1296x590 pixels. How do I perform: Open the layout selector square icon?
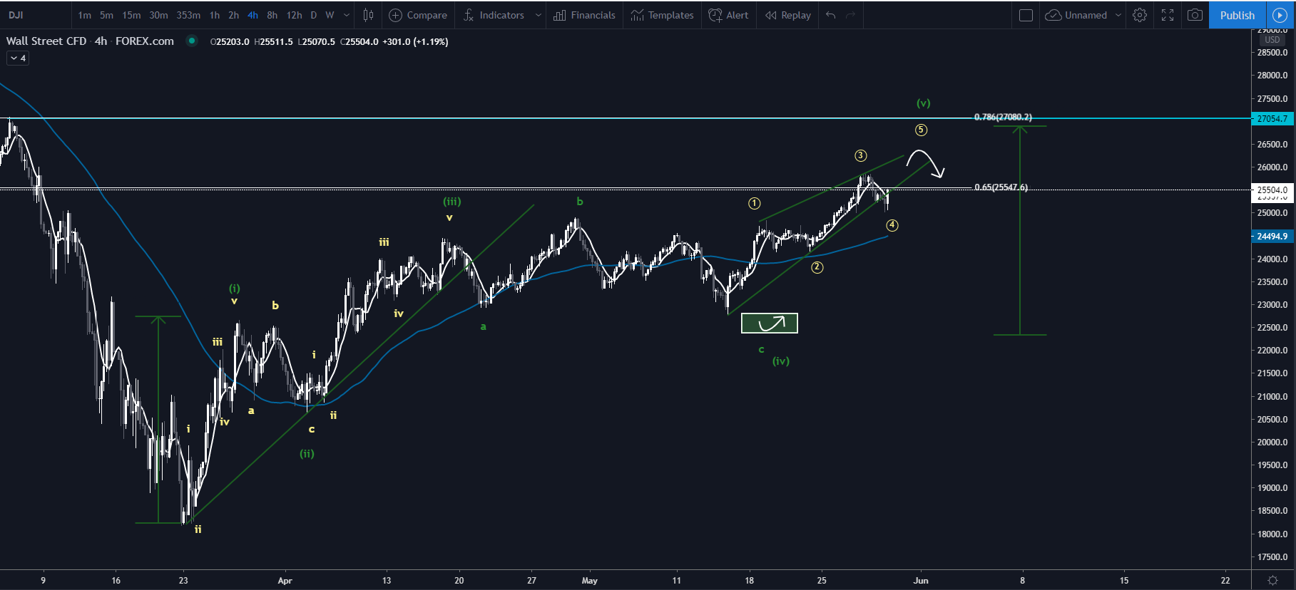1026,15
